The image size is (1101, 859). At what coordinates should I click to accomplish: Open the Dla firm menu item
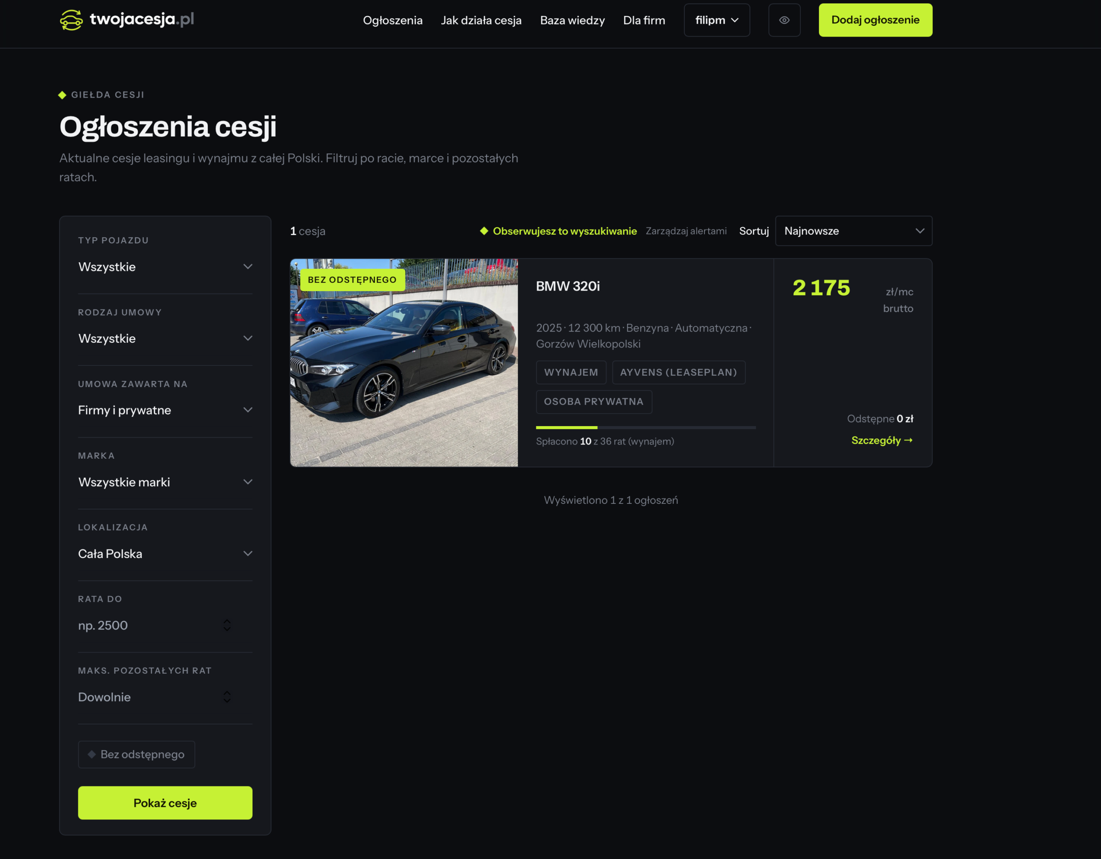644,20
